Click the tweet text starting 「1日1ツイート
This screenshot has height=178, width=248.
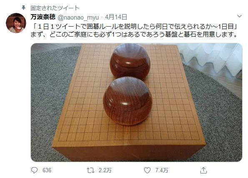(134, 27)
